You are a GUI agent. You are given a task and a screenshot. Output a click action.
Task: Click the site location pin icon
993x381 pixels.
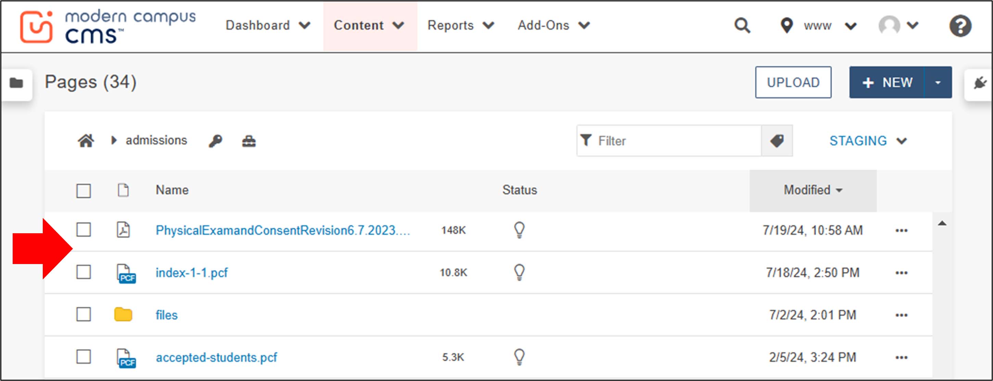[x=786, y=25]
